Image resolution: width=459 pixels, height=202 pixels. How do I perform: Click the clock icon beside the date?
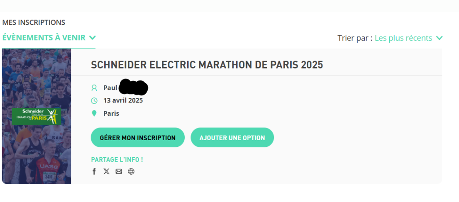click(x=94, y=101)
